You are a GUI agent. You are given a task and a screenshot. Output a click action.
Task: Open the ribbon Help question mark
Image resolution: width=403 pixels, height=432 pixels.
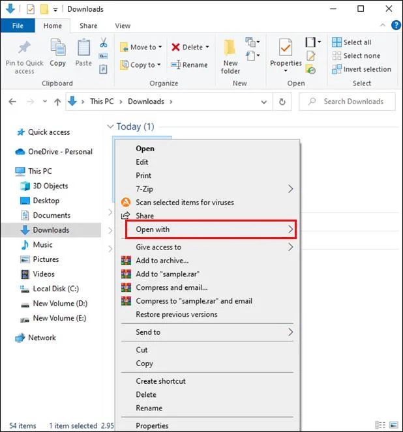point(396,25)
